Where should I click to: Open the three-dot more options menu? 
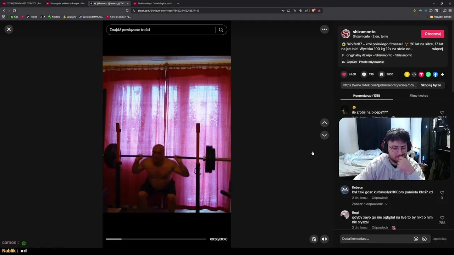(325, 29)
